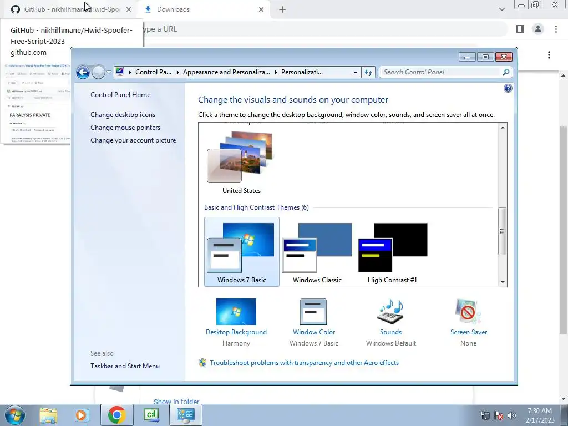Open Taskbar and Start Menu

(x=125, y=366)
